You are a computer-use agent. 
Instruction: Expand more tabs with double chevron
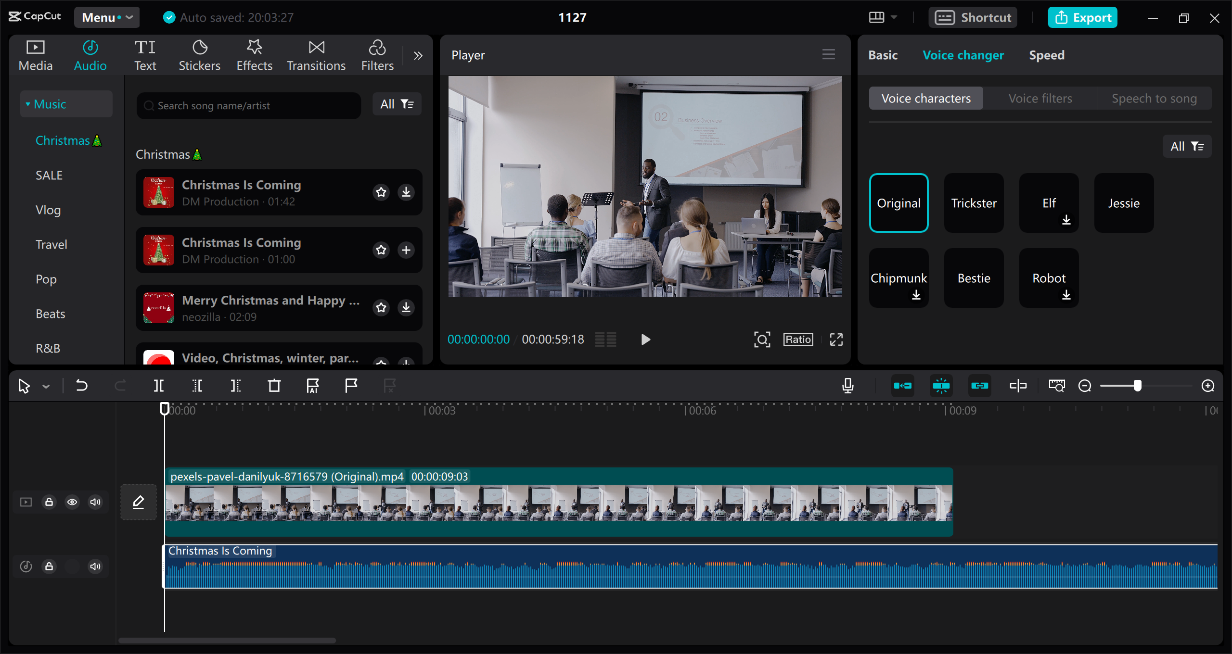418,56
